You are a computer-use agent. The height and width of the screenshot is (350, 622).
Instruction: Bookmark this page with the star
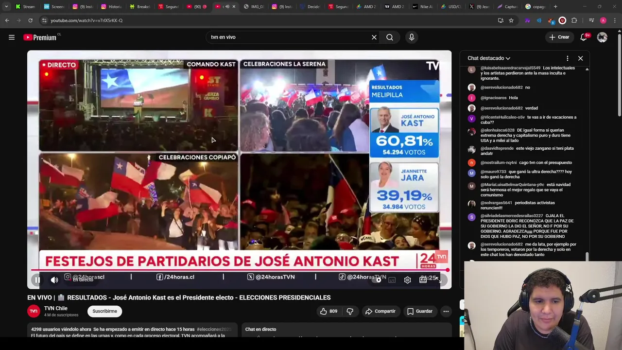511,20
